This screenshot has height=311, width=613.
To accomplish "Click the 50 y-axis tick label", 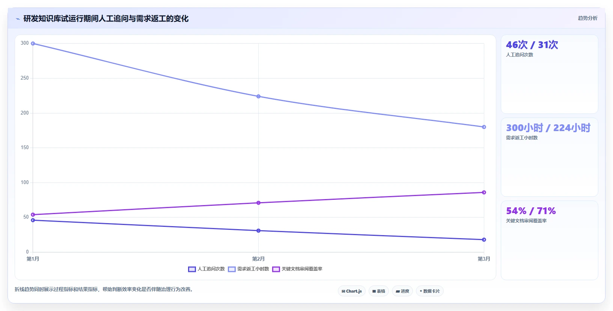I will tap(26, 217).
